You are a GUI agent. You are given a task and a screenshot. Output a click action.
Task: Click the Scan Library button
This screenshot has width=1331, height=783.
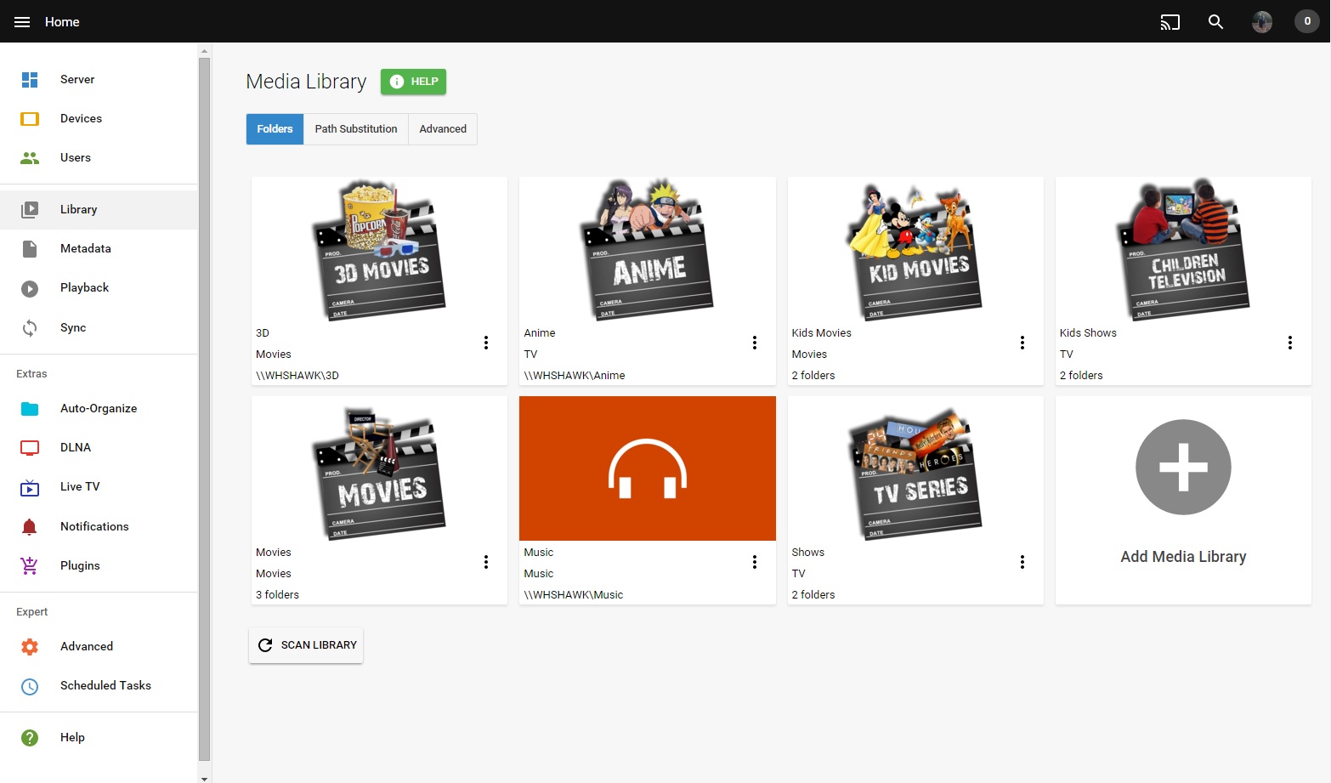pos(306,645)
